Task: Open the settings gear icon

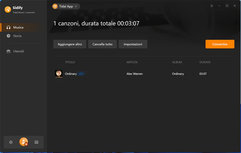Action: click(x=11, y=142)
